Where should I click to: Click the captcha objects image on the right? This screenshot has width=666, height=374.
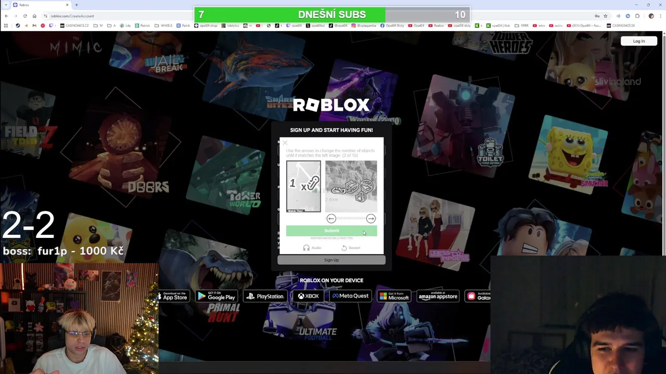(x=351, y=186)
